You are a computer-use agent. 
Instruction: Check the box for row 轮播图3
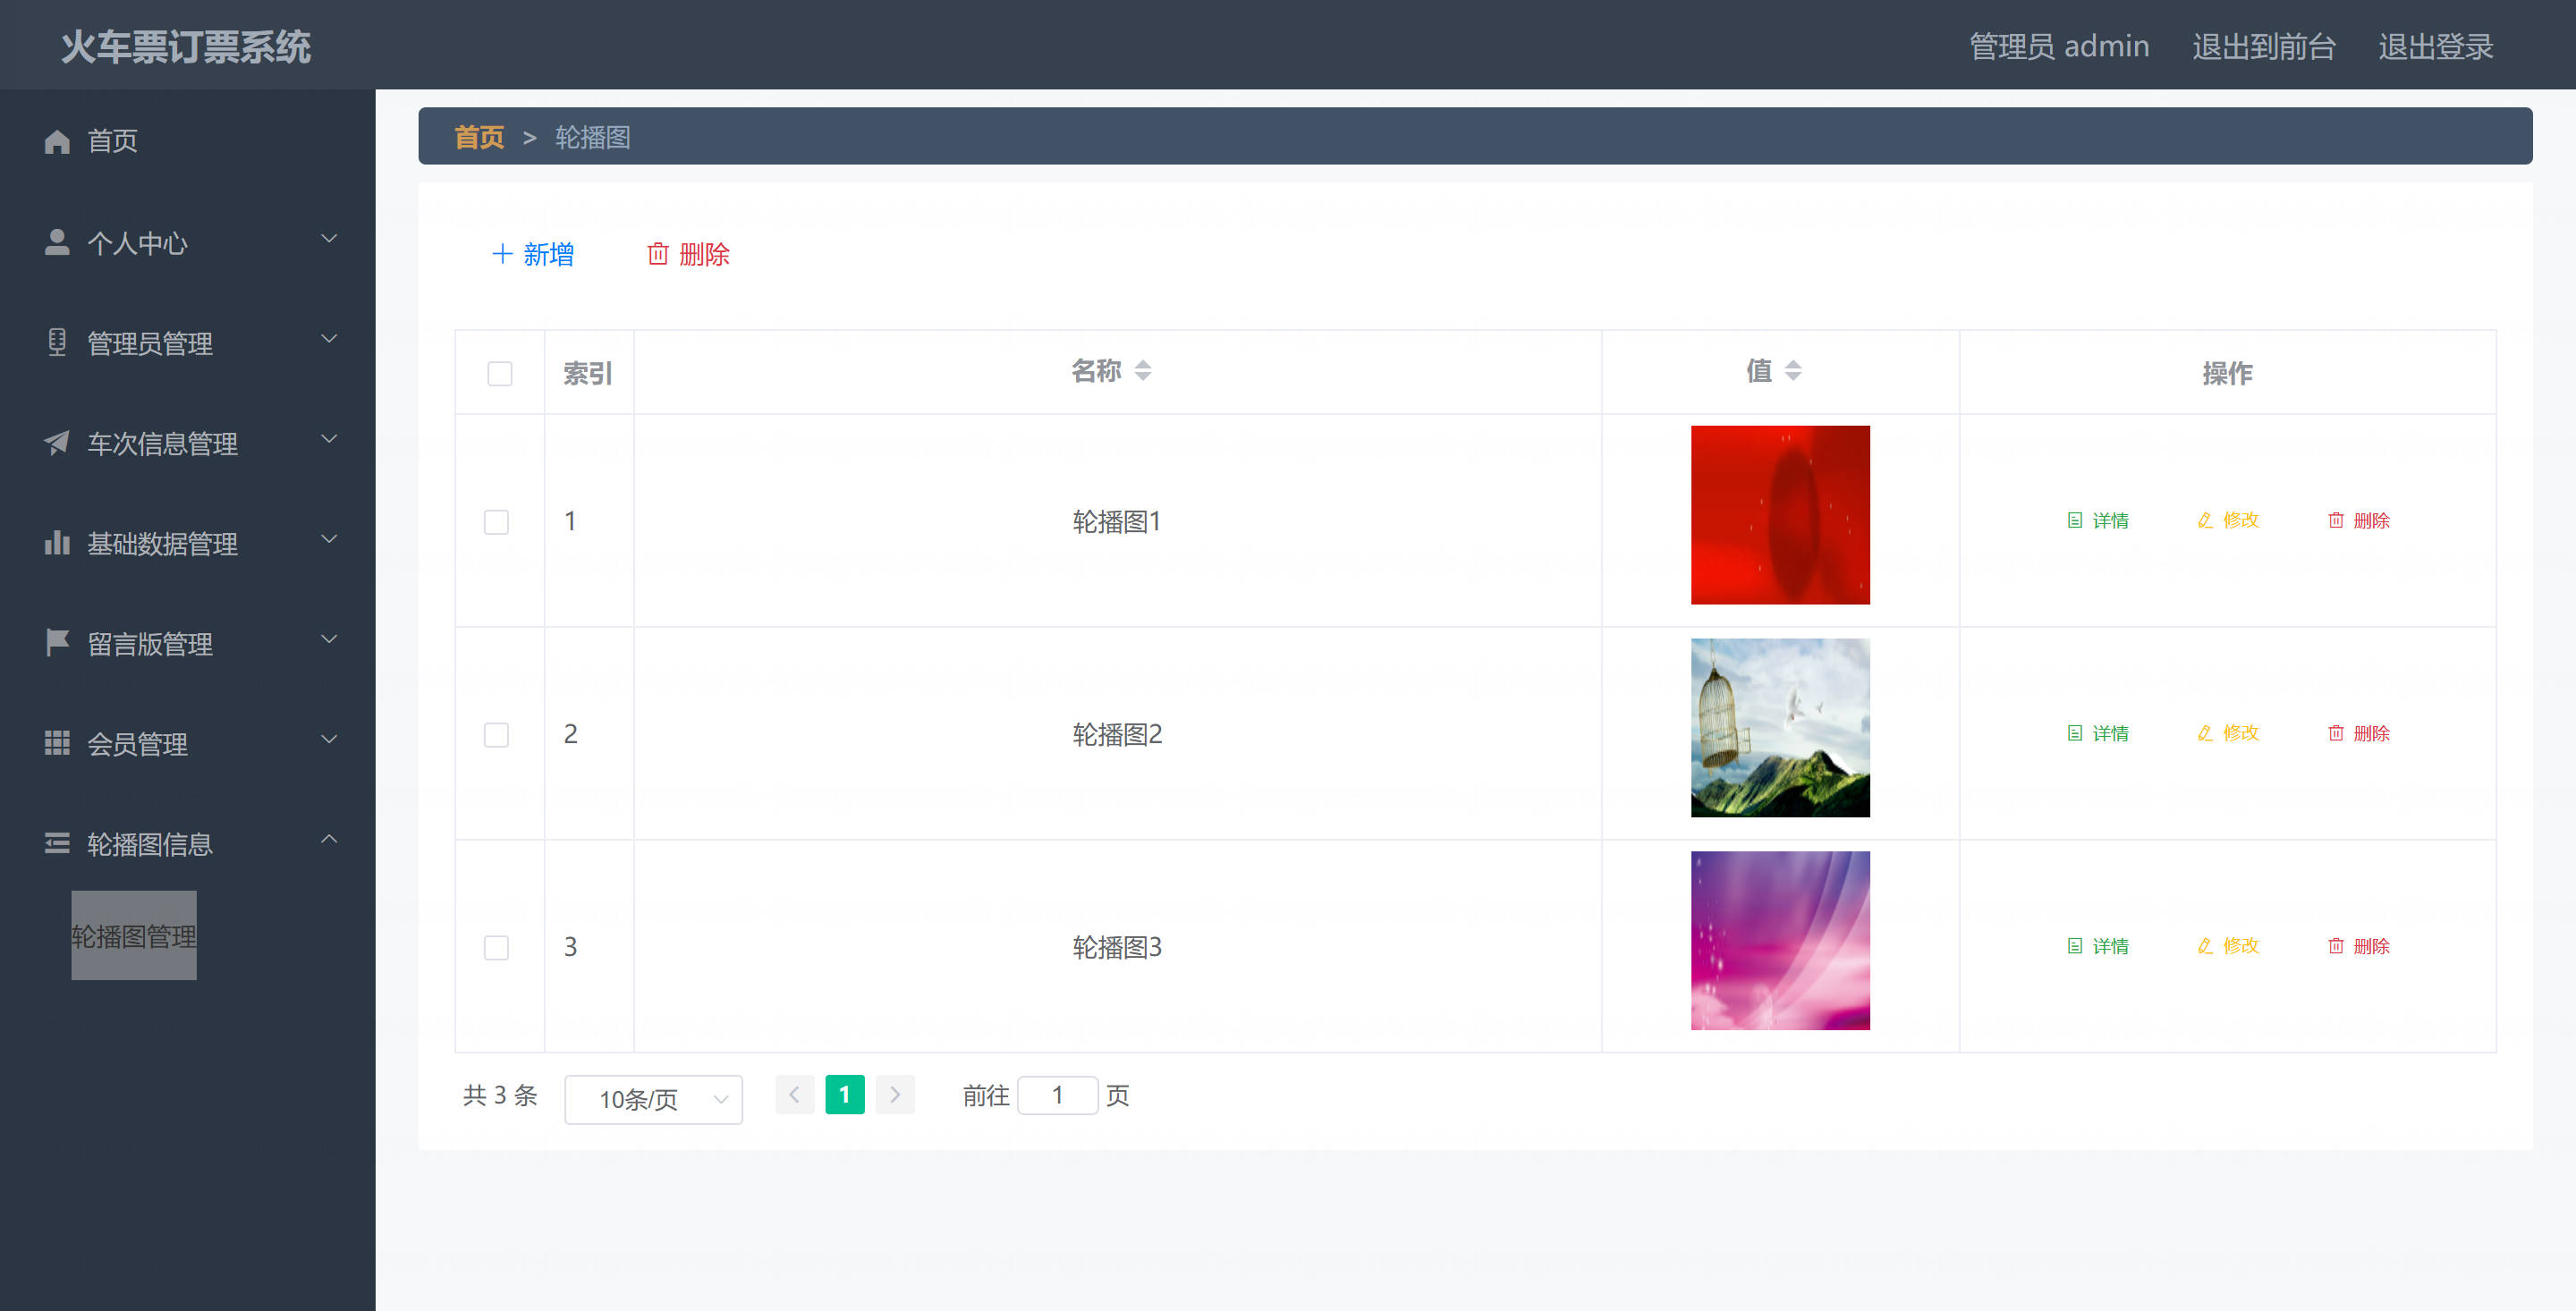pos(496,947)
